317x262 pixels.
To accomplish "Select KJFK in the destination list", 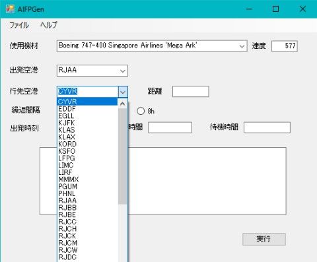I will pyautogui.click(x=87, y=123).
